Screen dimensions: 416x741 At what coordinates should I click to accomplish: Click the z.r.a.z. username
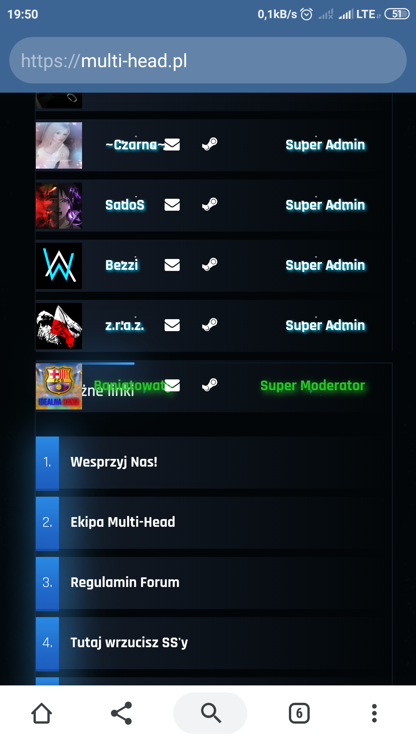point(125,325)
